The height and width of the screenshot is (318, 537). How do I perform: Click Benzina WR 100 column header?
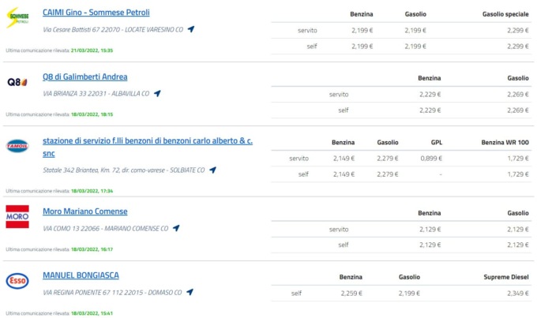[505, 142]
